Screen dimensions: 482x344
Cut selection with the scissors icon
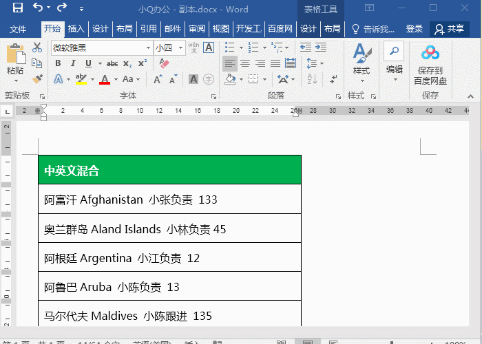click(x=37, y=47)
